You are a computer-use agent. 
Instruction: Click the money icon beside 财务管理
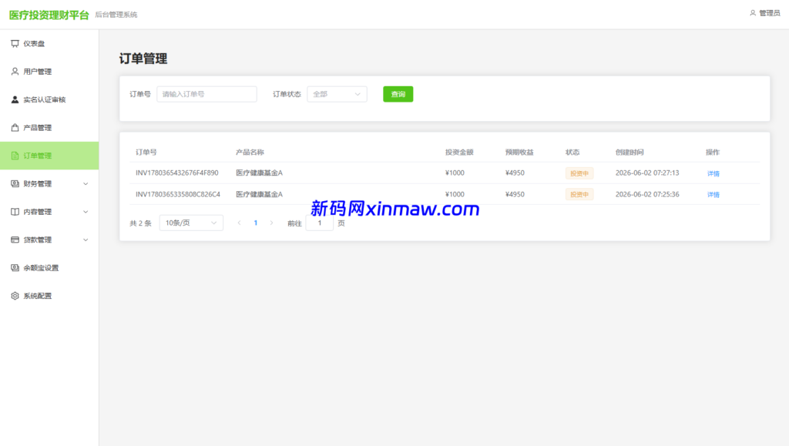click(x=15, y=183)
